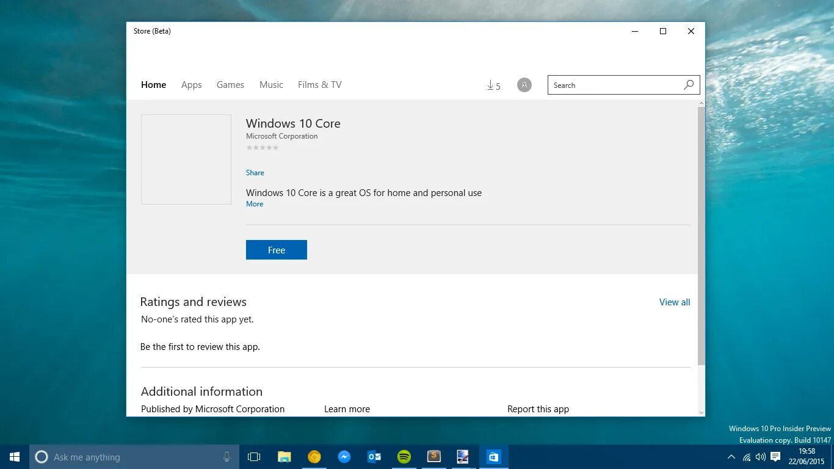This screenshot has height=469, width=834.
Task: Click the Additional information heading
Action: [x=201, y=391]
